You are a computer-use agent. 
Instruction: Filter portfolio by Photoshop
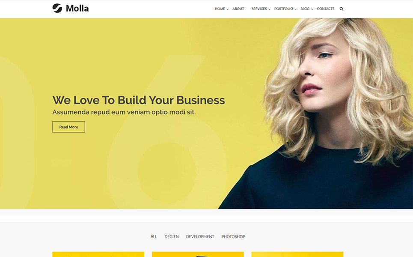click(x=233, y=237)
